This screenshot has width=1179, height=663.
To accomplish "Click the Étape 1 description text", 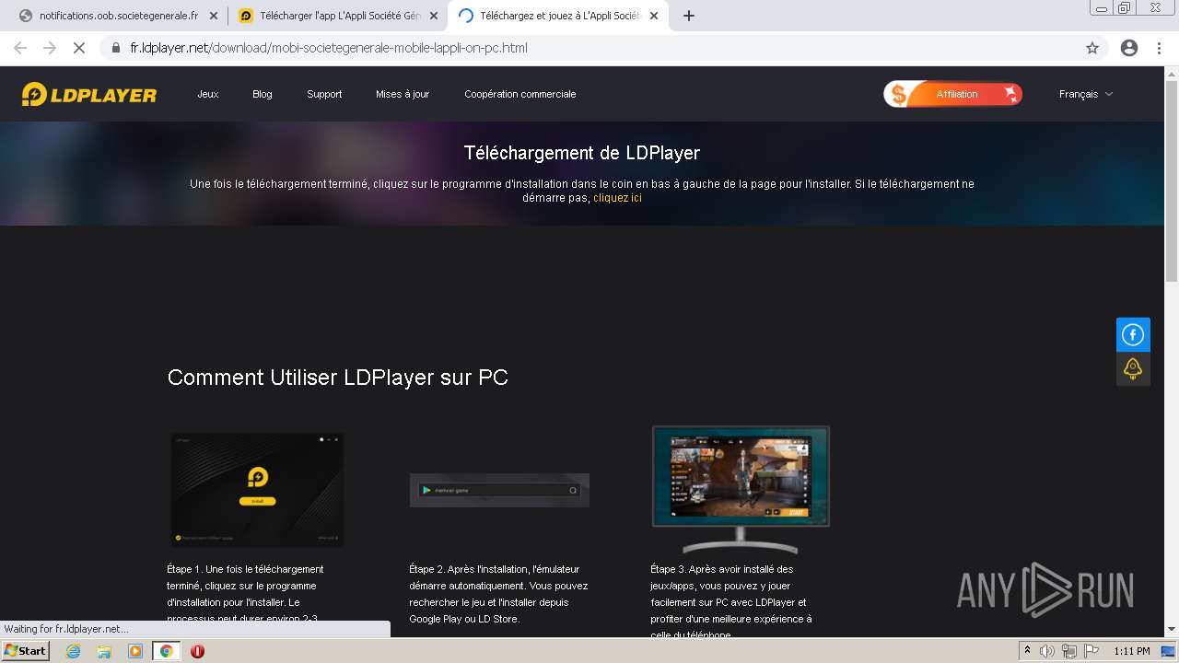I will point(247,594).
